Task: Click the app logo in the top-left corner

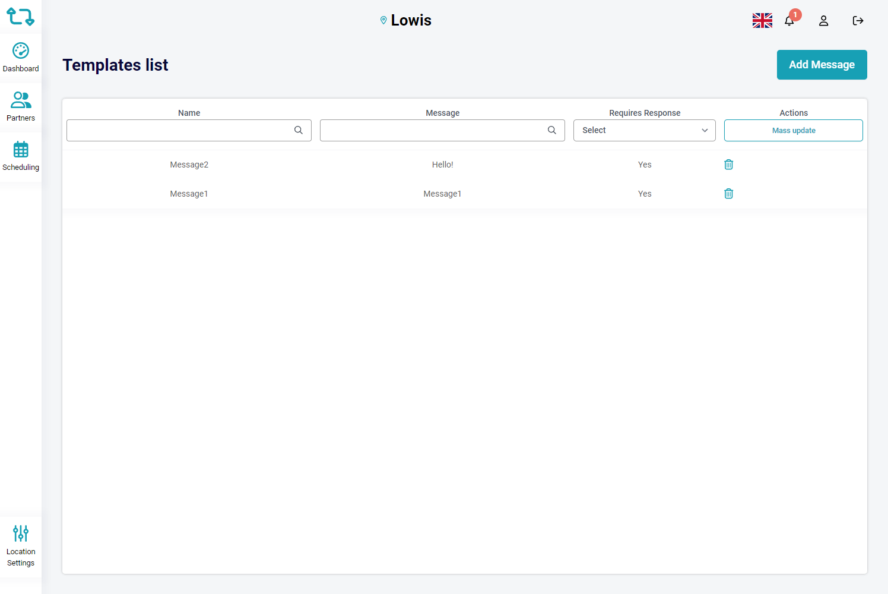Action: click(x=20, y=17)
